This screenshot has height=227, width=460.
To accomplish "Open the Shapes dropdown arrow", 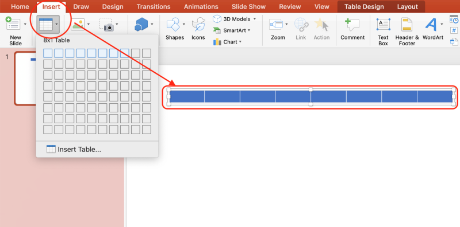I will (184, 24).
